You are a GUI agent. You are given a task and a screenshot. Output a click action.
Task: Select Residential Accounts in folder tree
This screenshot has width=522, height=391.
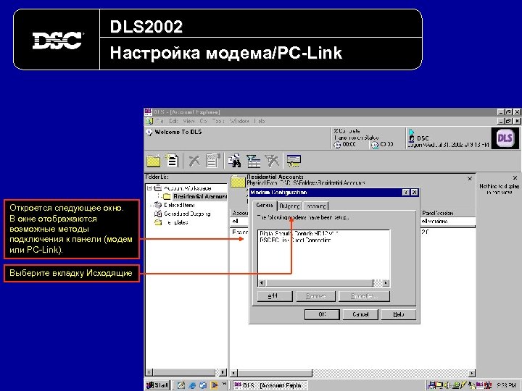[x=200, y=196]
